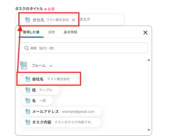Select the タスク内容 value chip
Screen dimensions: 178x140
pyautogui.click(x=61, y=122)
